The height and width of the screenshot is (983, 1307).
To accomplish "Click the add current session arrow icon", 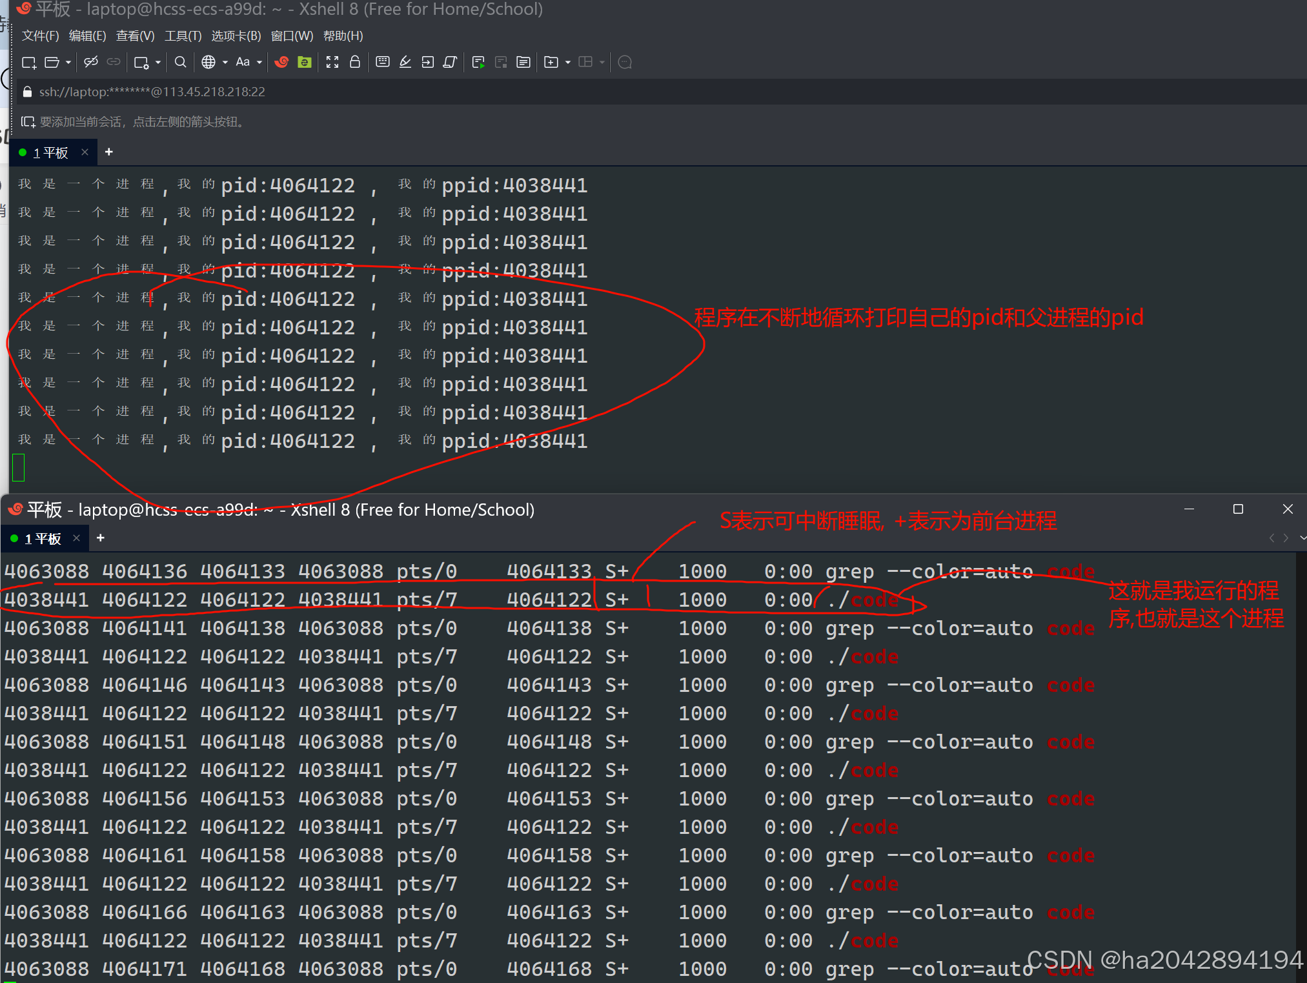I will click(x=28, y=122).
